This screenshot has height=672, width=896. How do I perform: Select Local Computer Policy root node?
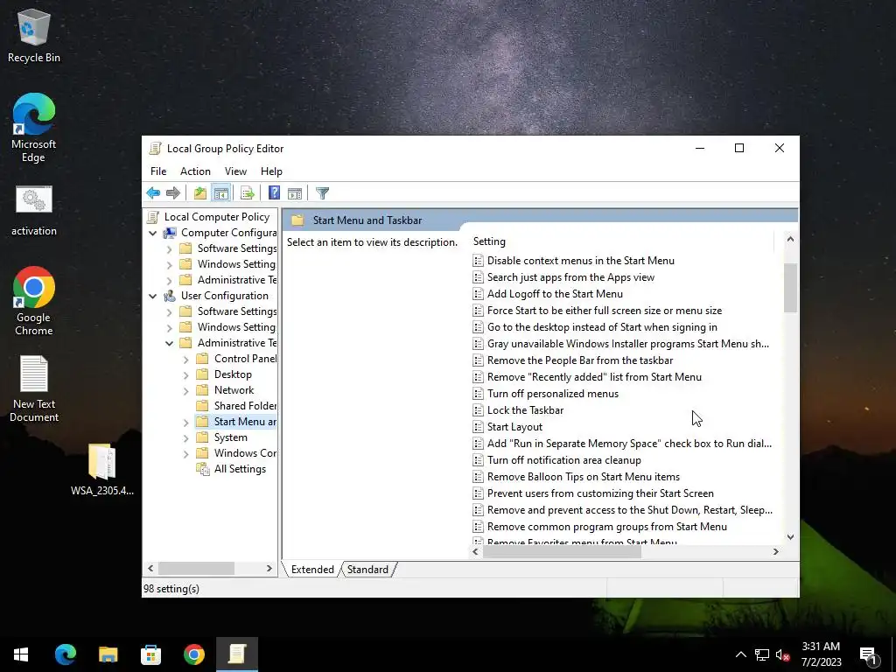pos(217,217)
